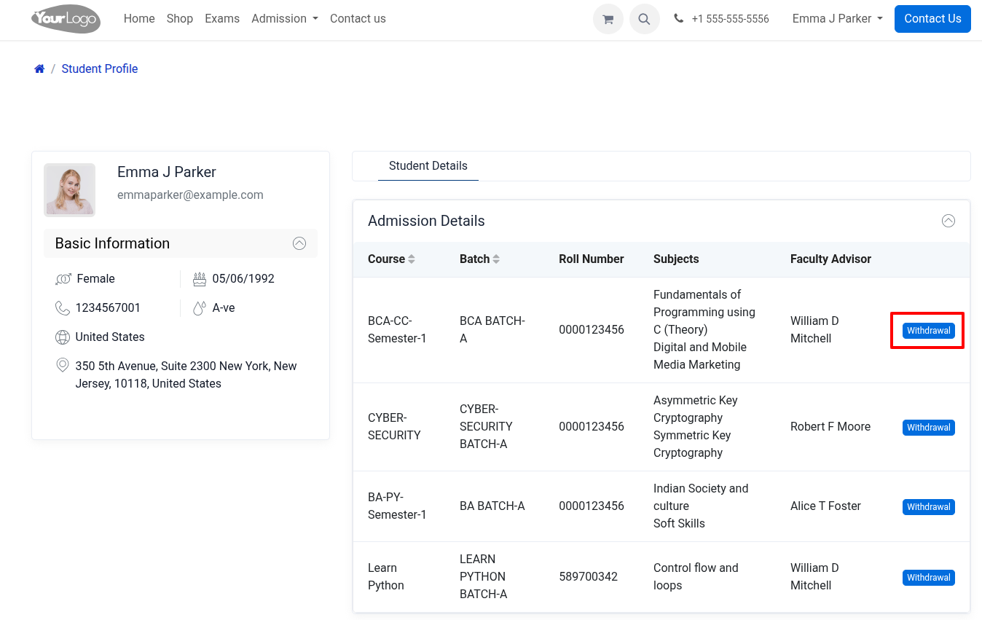Click the gender icon next to Female
982x620 pixels.
[x=63, y=279]
